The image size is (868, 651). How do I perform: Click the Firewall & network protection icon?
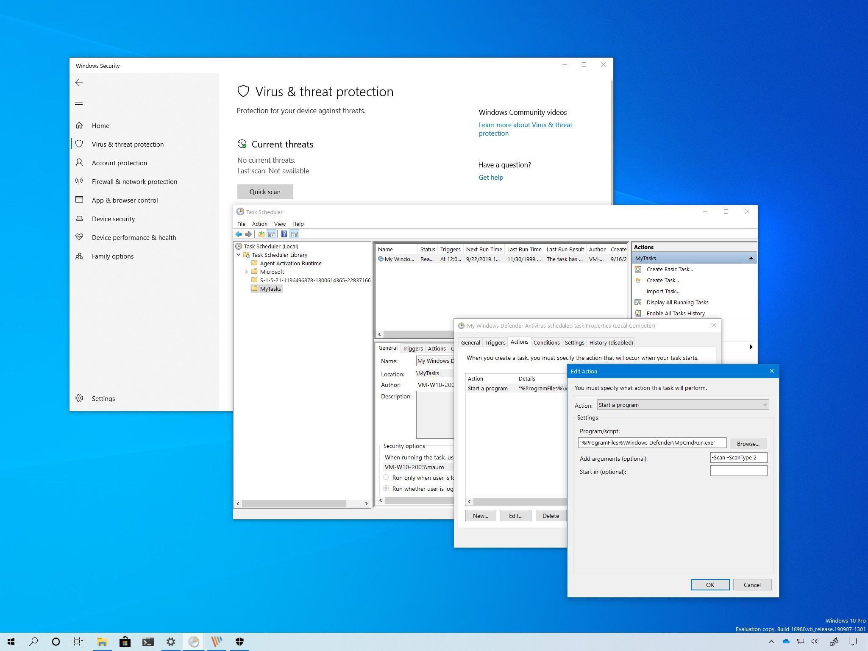[x=79, y=181]
